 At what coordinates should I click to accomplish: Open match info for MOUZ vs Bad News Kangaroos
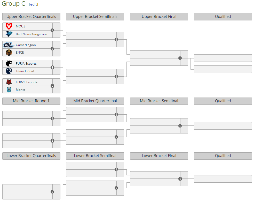[x=52, y=30]
